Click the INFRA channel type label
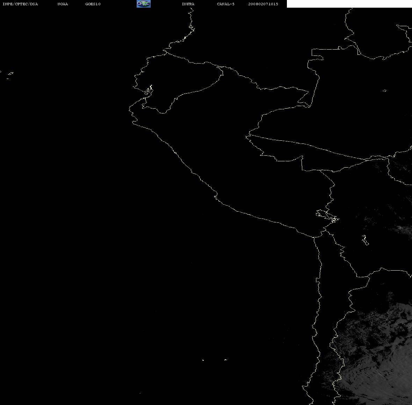This screenshot has width=412, height=405. [x=188, y=4]
